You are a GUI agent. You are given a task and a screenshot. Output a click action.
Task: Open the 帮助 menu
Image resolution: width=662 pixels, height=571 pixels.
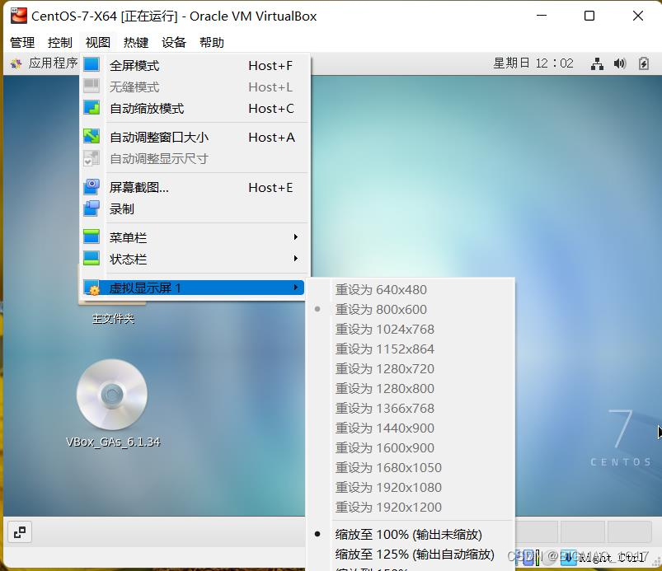212,42
